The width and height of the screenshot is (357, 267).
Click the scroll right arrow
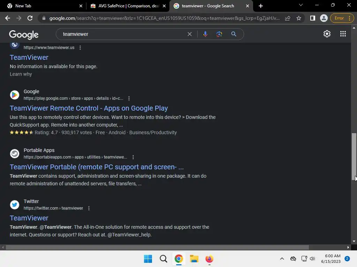[348, 247]
